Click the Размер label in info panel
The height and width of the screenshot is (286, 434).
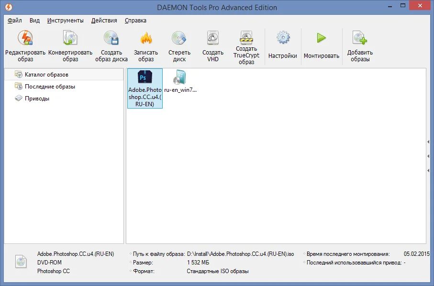[x=143, y=263]
